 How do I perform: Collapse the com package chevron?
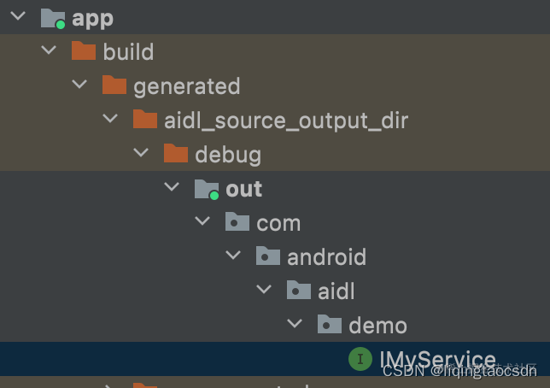[x=202, y=220]
